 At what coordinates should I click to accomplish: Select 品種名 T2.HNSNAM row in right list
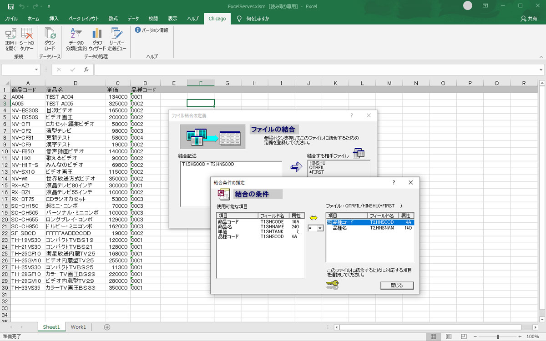(x=370, y=228)
